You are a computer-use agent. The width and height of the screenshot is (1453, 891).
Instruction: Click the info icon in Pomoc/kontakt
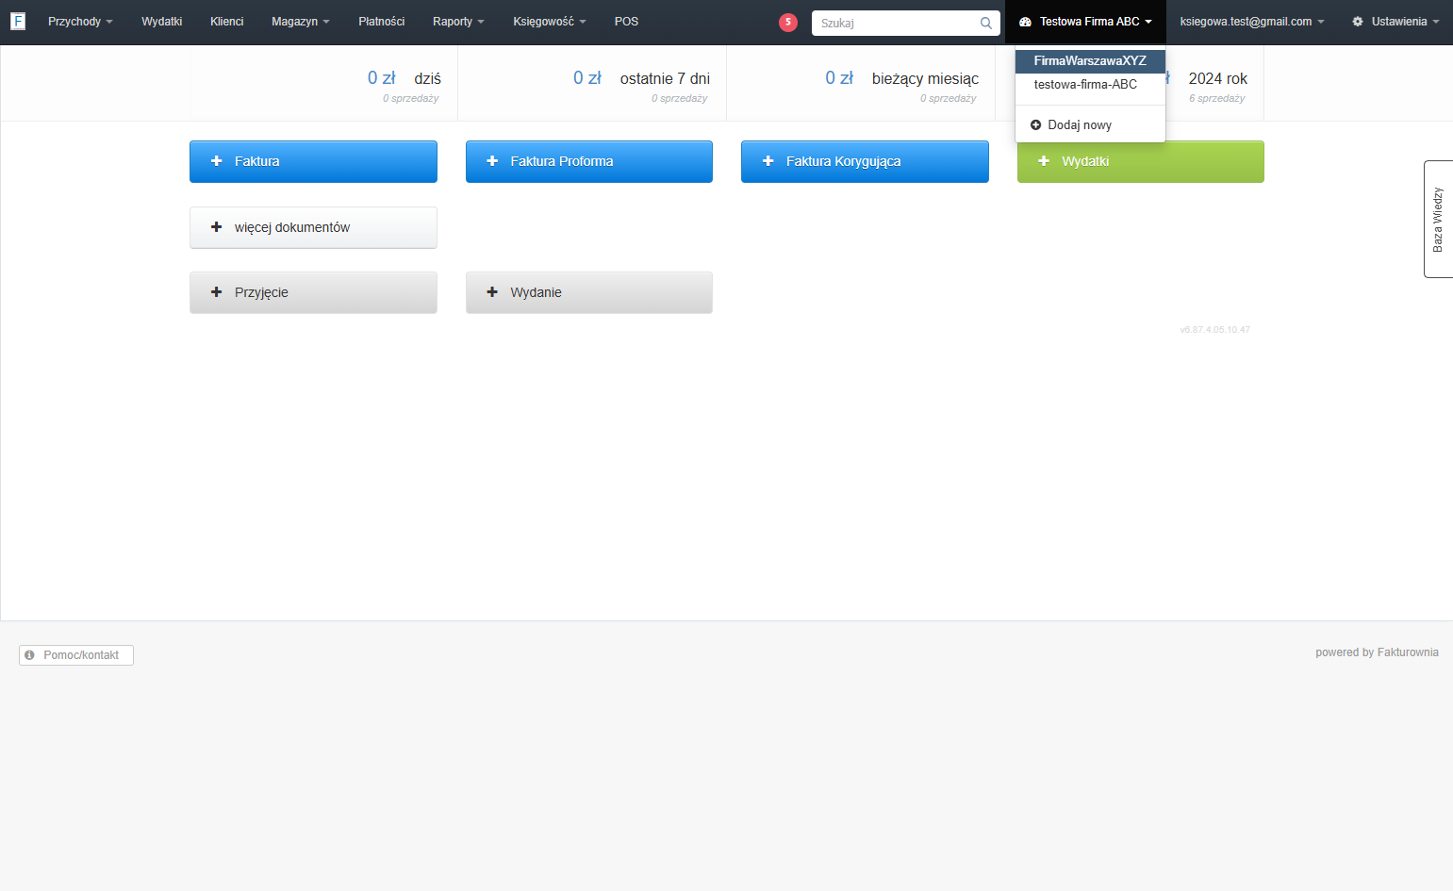pos(29,654)
